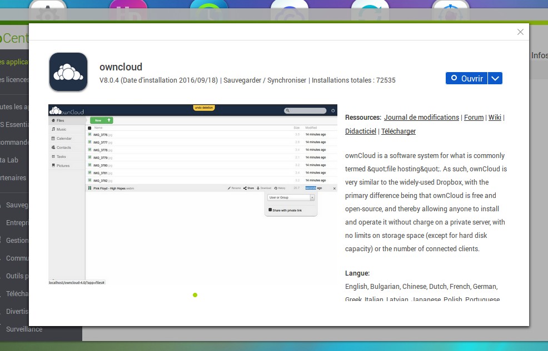Image resolution: width=548 pixels, height=351 pixels.
Task: Open the Forum resource link
Action: [474, 118]
